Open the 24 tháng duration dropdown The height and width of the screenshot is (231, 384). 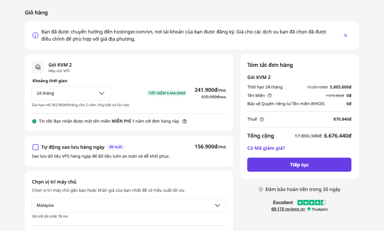[71, 93]
